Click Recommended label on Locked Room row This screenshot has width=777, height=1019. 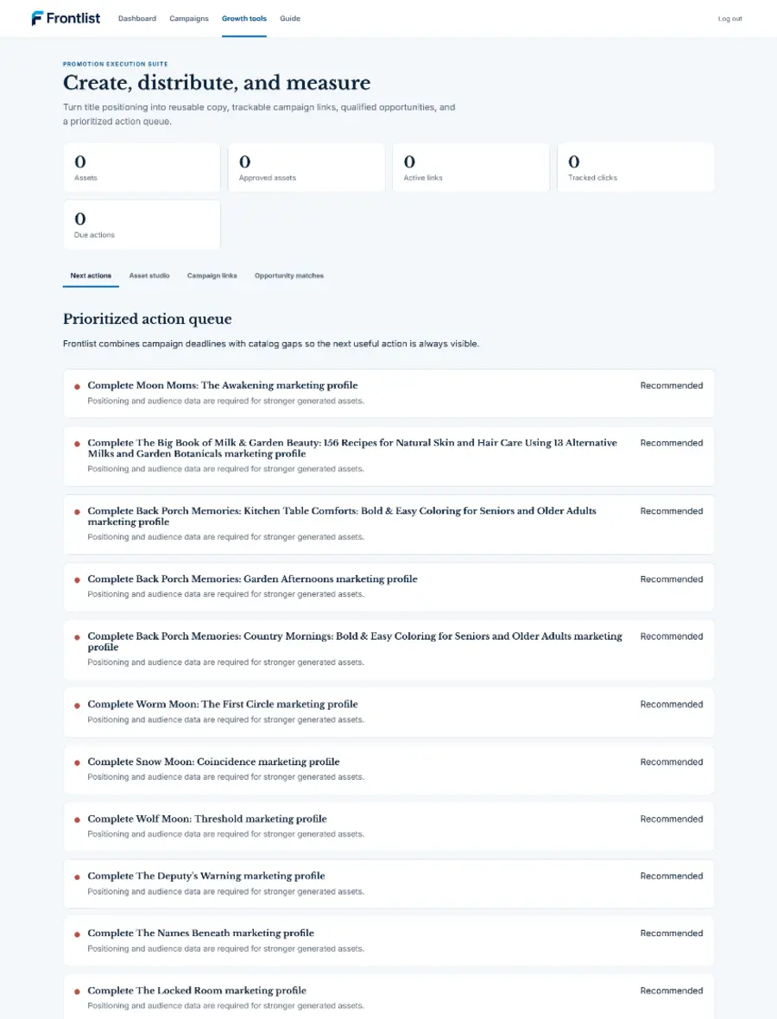tap(671, 991)
